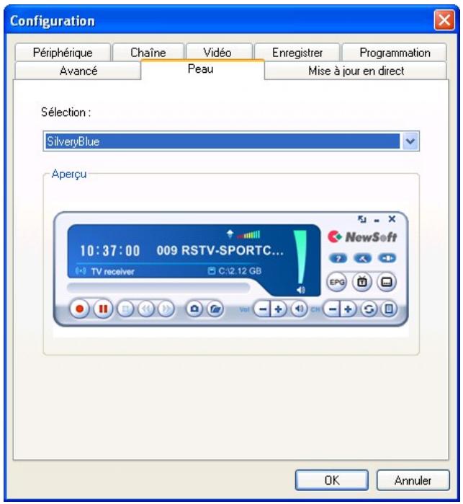This screenshot has height=504, width=463.
Task: Click the channel plus button in preview
Action: point(349,309)
